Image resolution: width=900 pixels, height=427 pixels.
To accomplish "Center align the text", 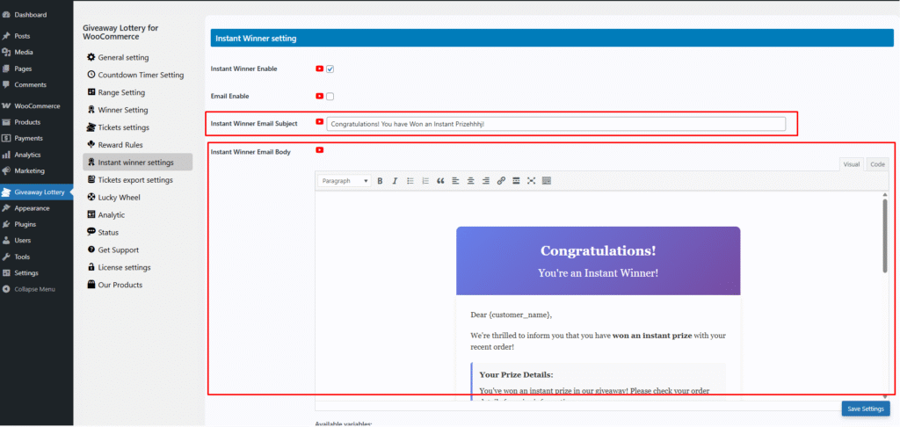I will point(470,181).
